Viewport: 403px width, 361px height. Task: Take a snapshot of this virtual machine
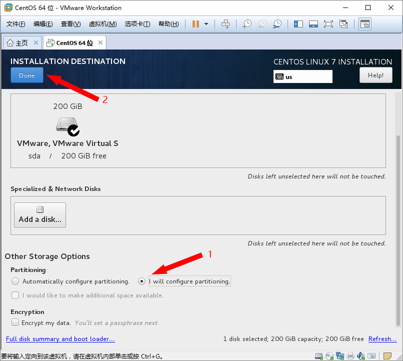pos(247,24)
